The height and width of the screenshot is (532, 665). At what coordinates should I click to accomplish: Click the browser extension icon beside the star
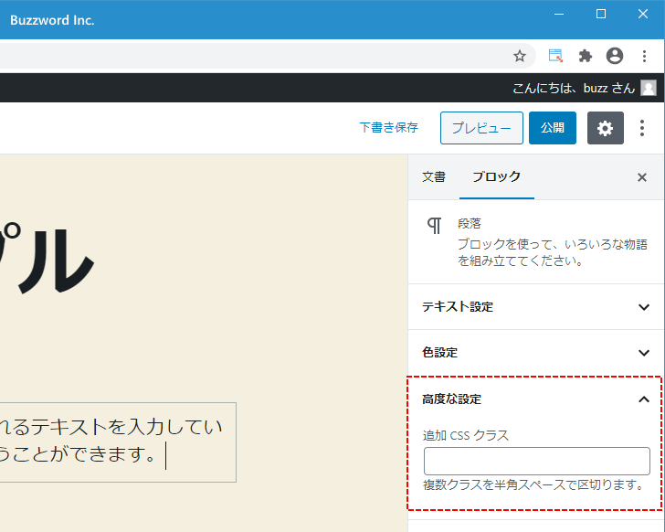(555, 56)
